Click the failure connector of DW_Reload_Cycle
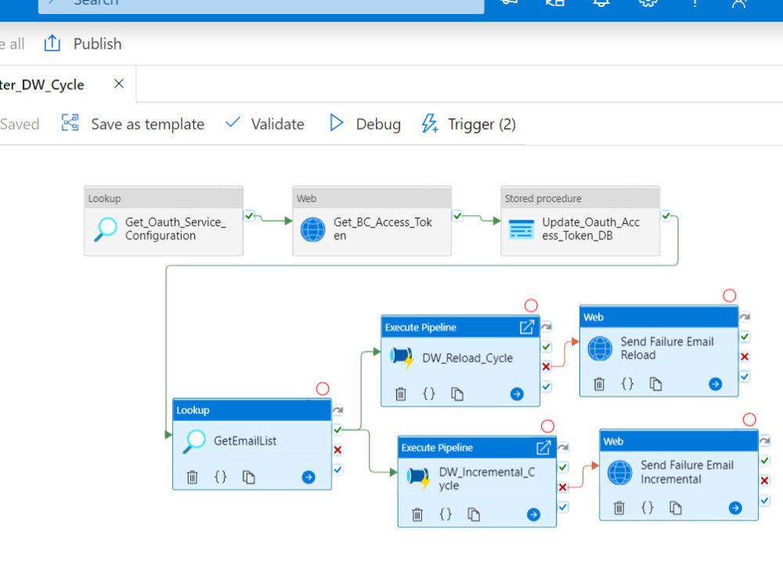 click(547, 366)
